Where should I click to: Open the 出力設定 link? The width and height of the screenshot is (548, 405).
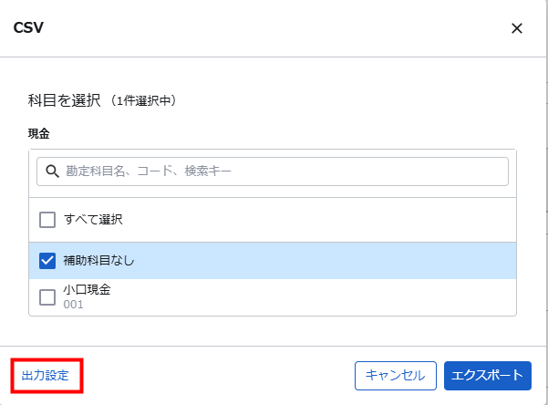[x=46, y=375]
